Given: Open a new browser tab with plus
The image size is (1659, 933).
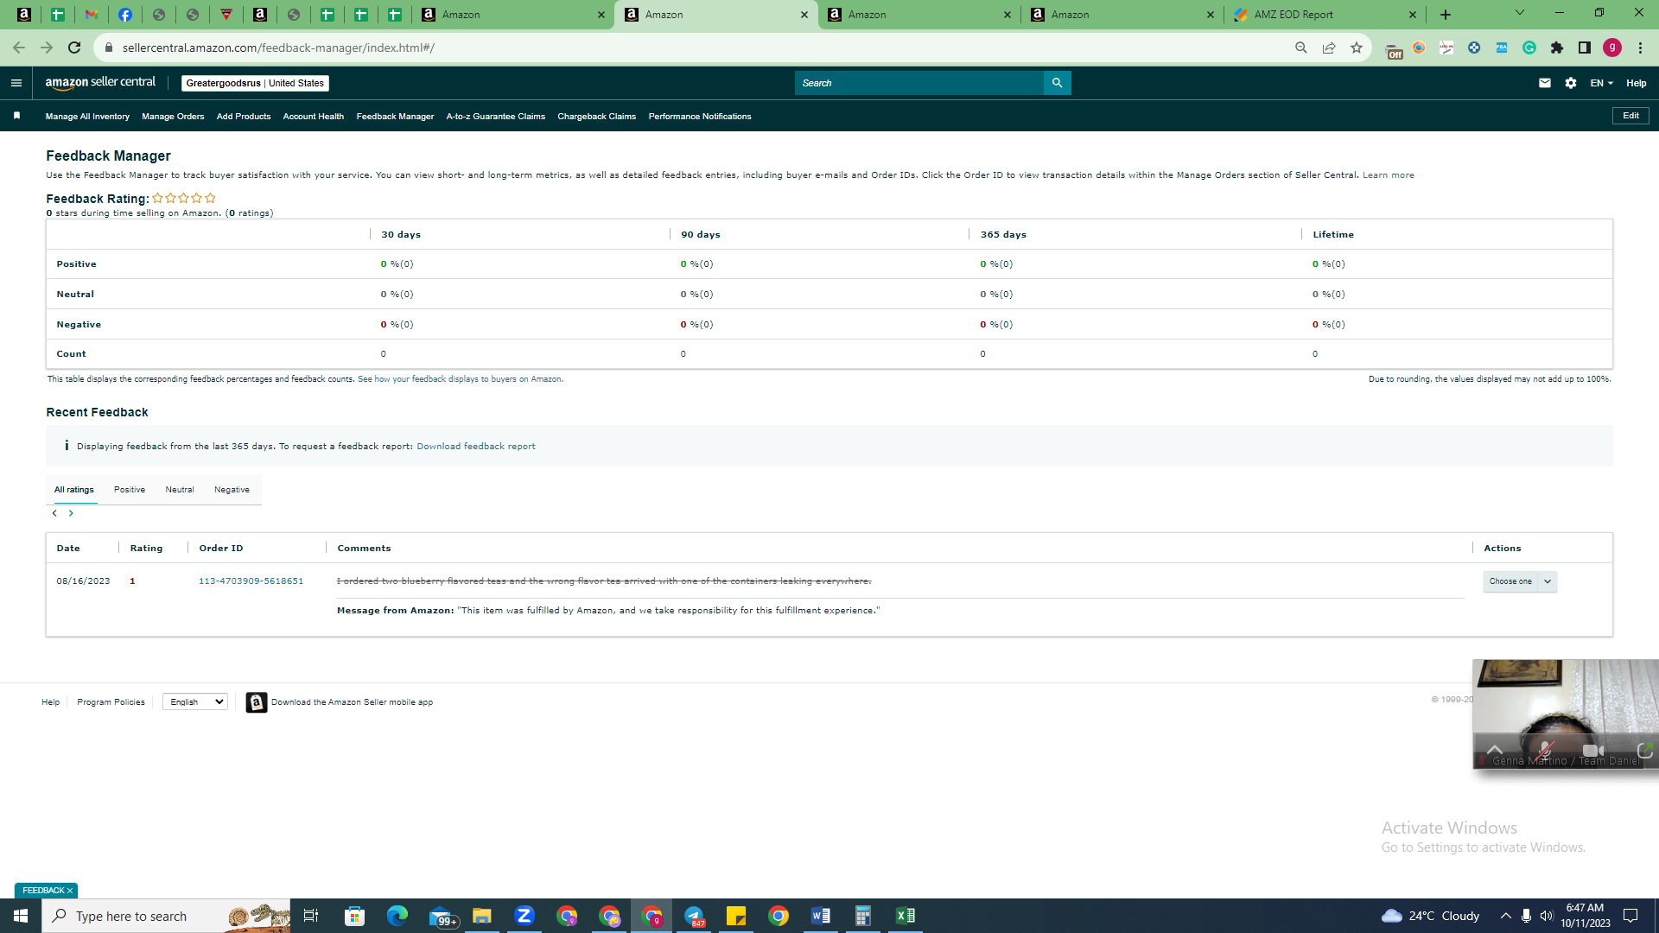Looking at the screenshot, I should (x=1446, y=15).
